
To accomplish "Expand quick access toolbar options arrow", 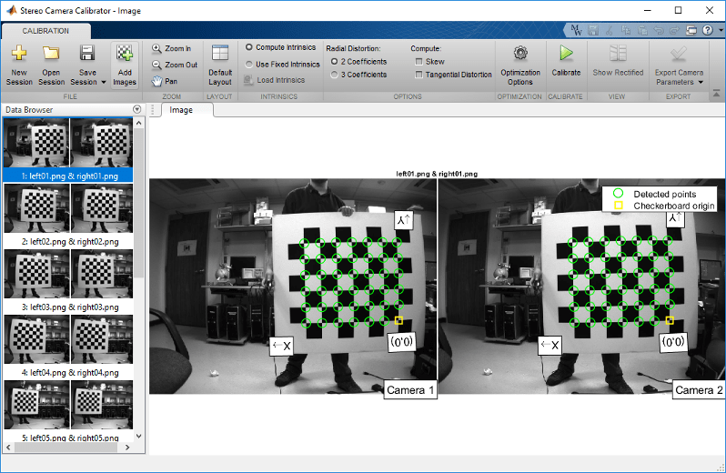I will coord(721,31).
